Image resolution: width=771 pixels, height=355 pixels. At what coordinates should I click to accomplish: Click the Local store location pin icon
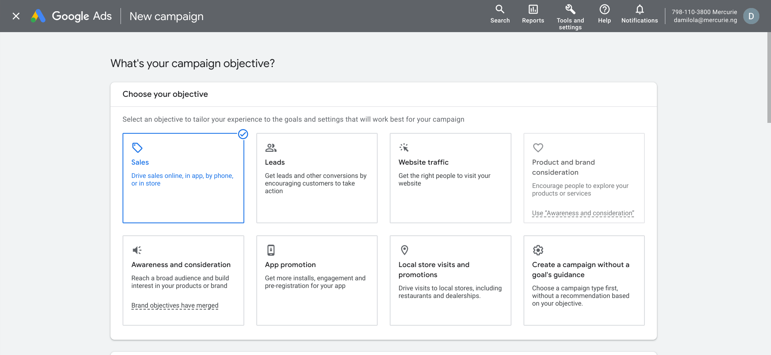click(x=405, y=250)
